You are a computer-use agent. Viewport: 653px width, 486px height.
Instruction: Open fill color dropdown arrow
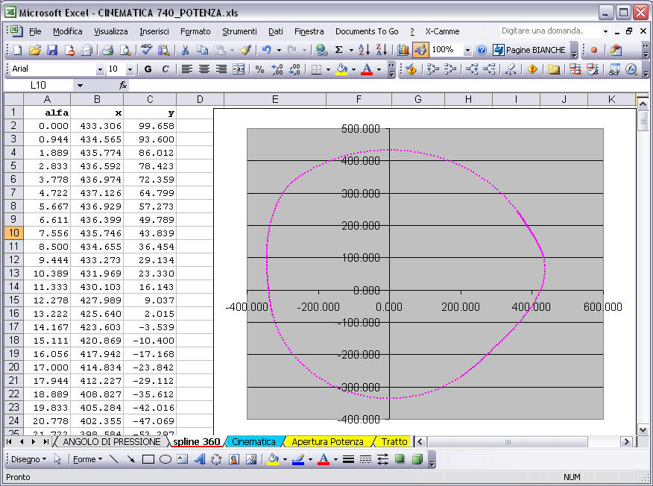point(353,69)
